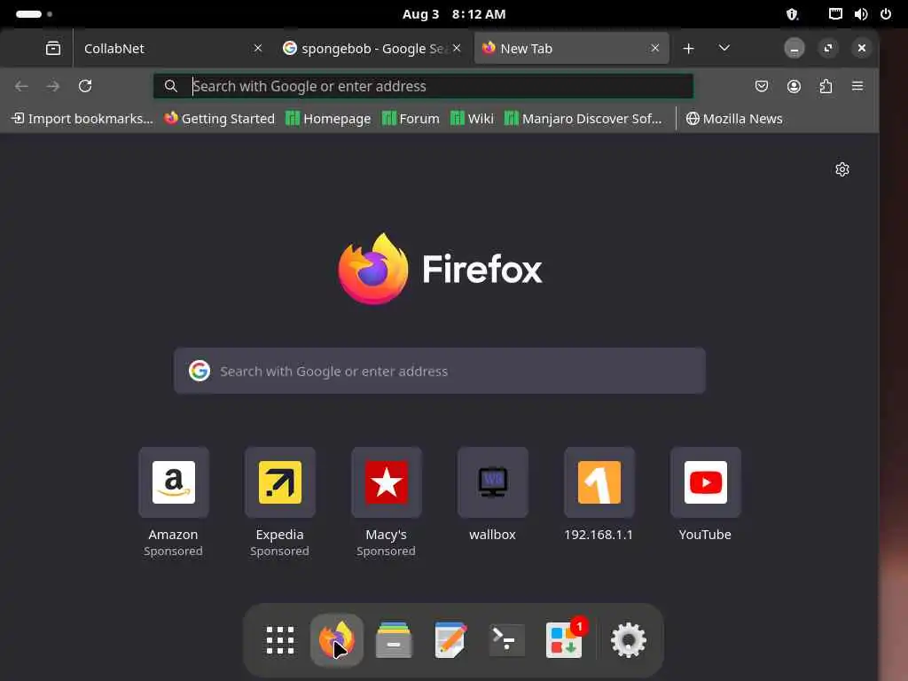Viewport: 908px width, 681px height.
Task: Click Import bookmarks in bookmarks toolbar
Action: (82, 119)
